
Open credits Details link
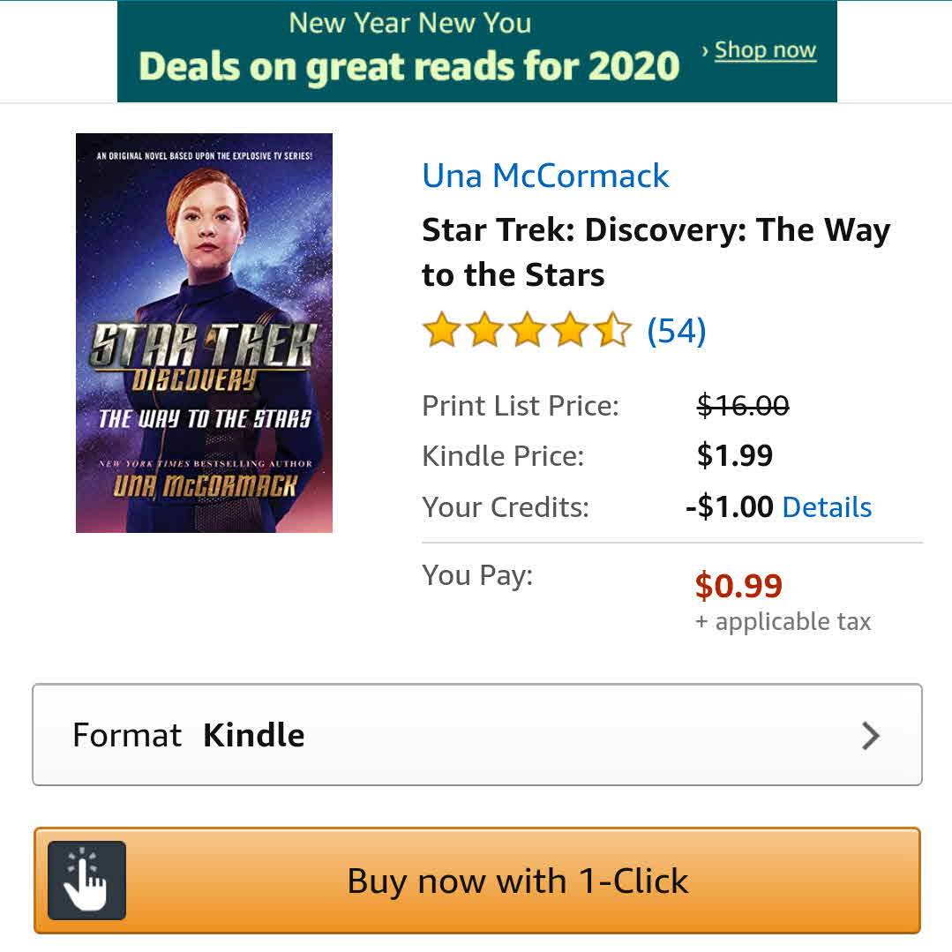coord(827,507)
